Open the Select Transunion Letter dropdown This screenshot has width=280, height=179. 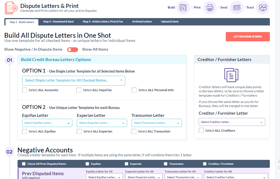[x=156, y=123]
